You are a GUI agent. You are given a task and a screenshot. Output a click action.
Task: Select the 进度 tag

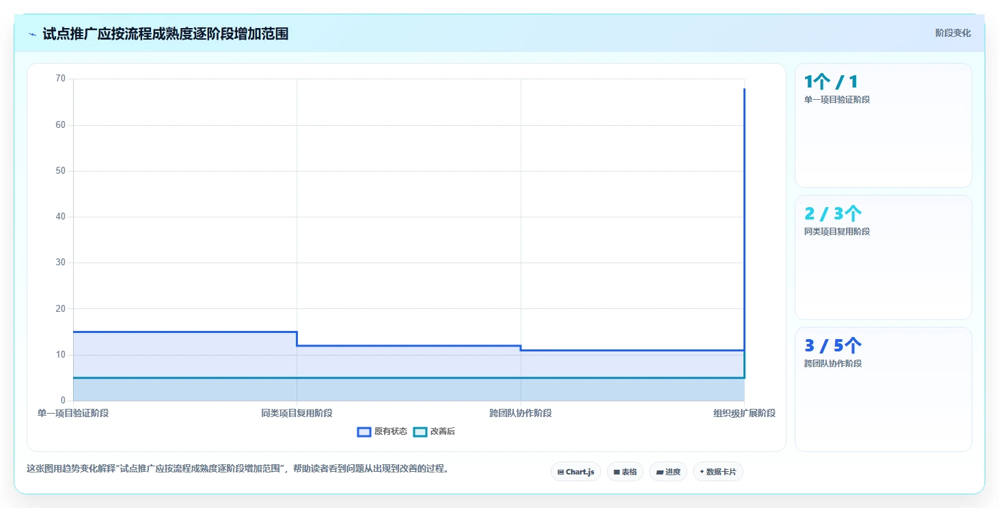[x=668, y=472]
